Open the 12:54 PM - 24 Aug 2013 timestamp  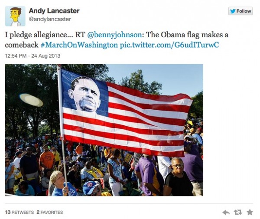32,56
